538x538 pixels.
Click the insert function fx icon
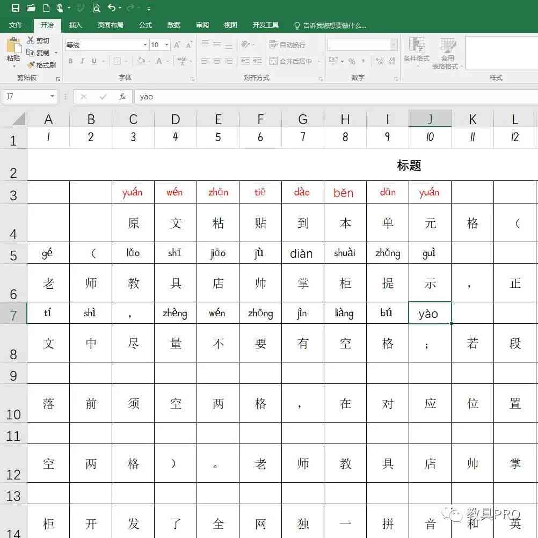coord(122,97)
